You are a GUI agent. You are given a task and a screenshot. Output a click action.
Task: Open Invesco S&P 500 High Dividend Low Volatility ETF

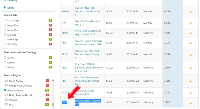click(87, 54)
